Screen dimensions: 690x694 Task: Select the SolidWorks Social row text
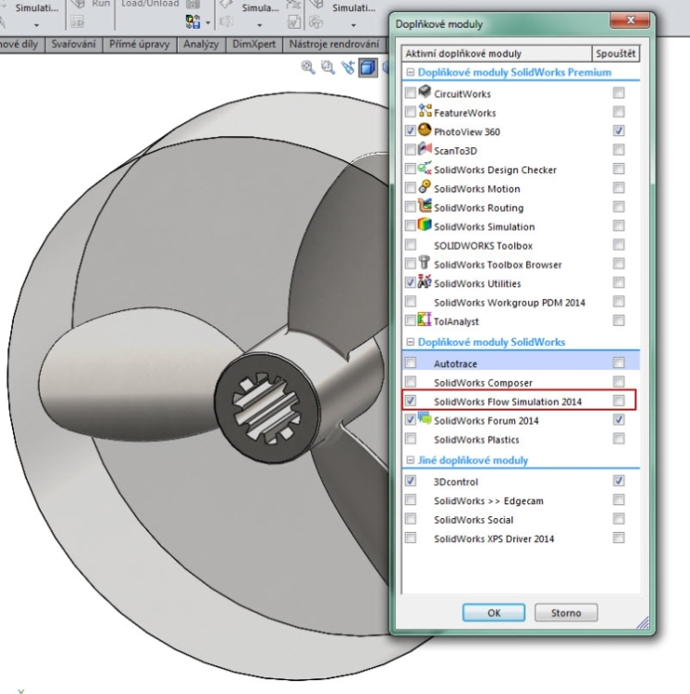pos(474,520)
